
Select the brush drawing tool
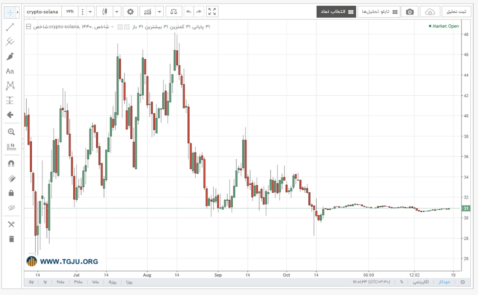pyautogui.click(x=10, y=56)
